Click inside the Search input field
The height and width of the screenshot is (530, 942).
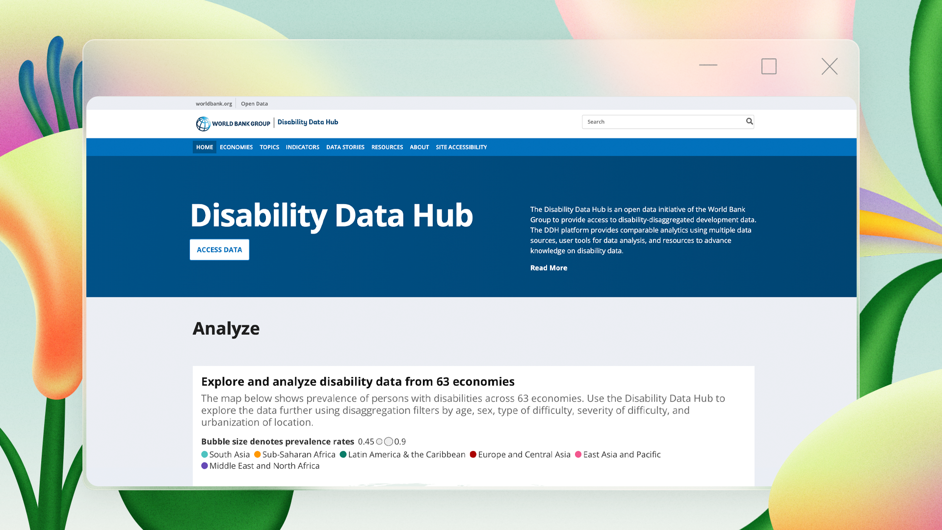653,121
